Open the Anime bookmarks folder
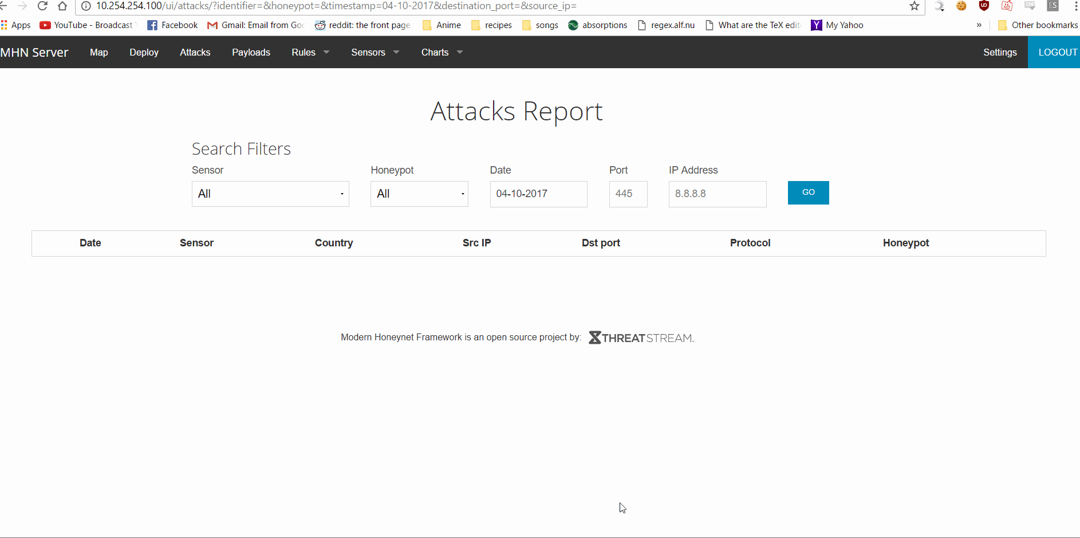 point(442,25)
